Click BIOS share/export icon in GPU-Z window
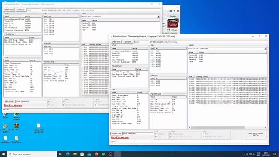Image resolution: width=279 pixels, height=157 pixels. point(168,30)
